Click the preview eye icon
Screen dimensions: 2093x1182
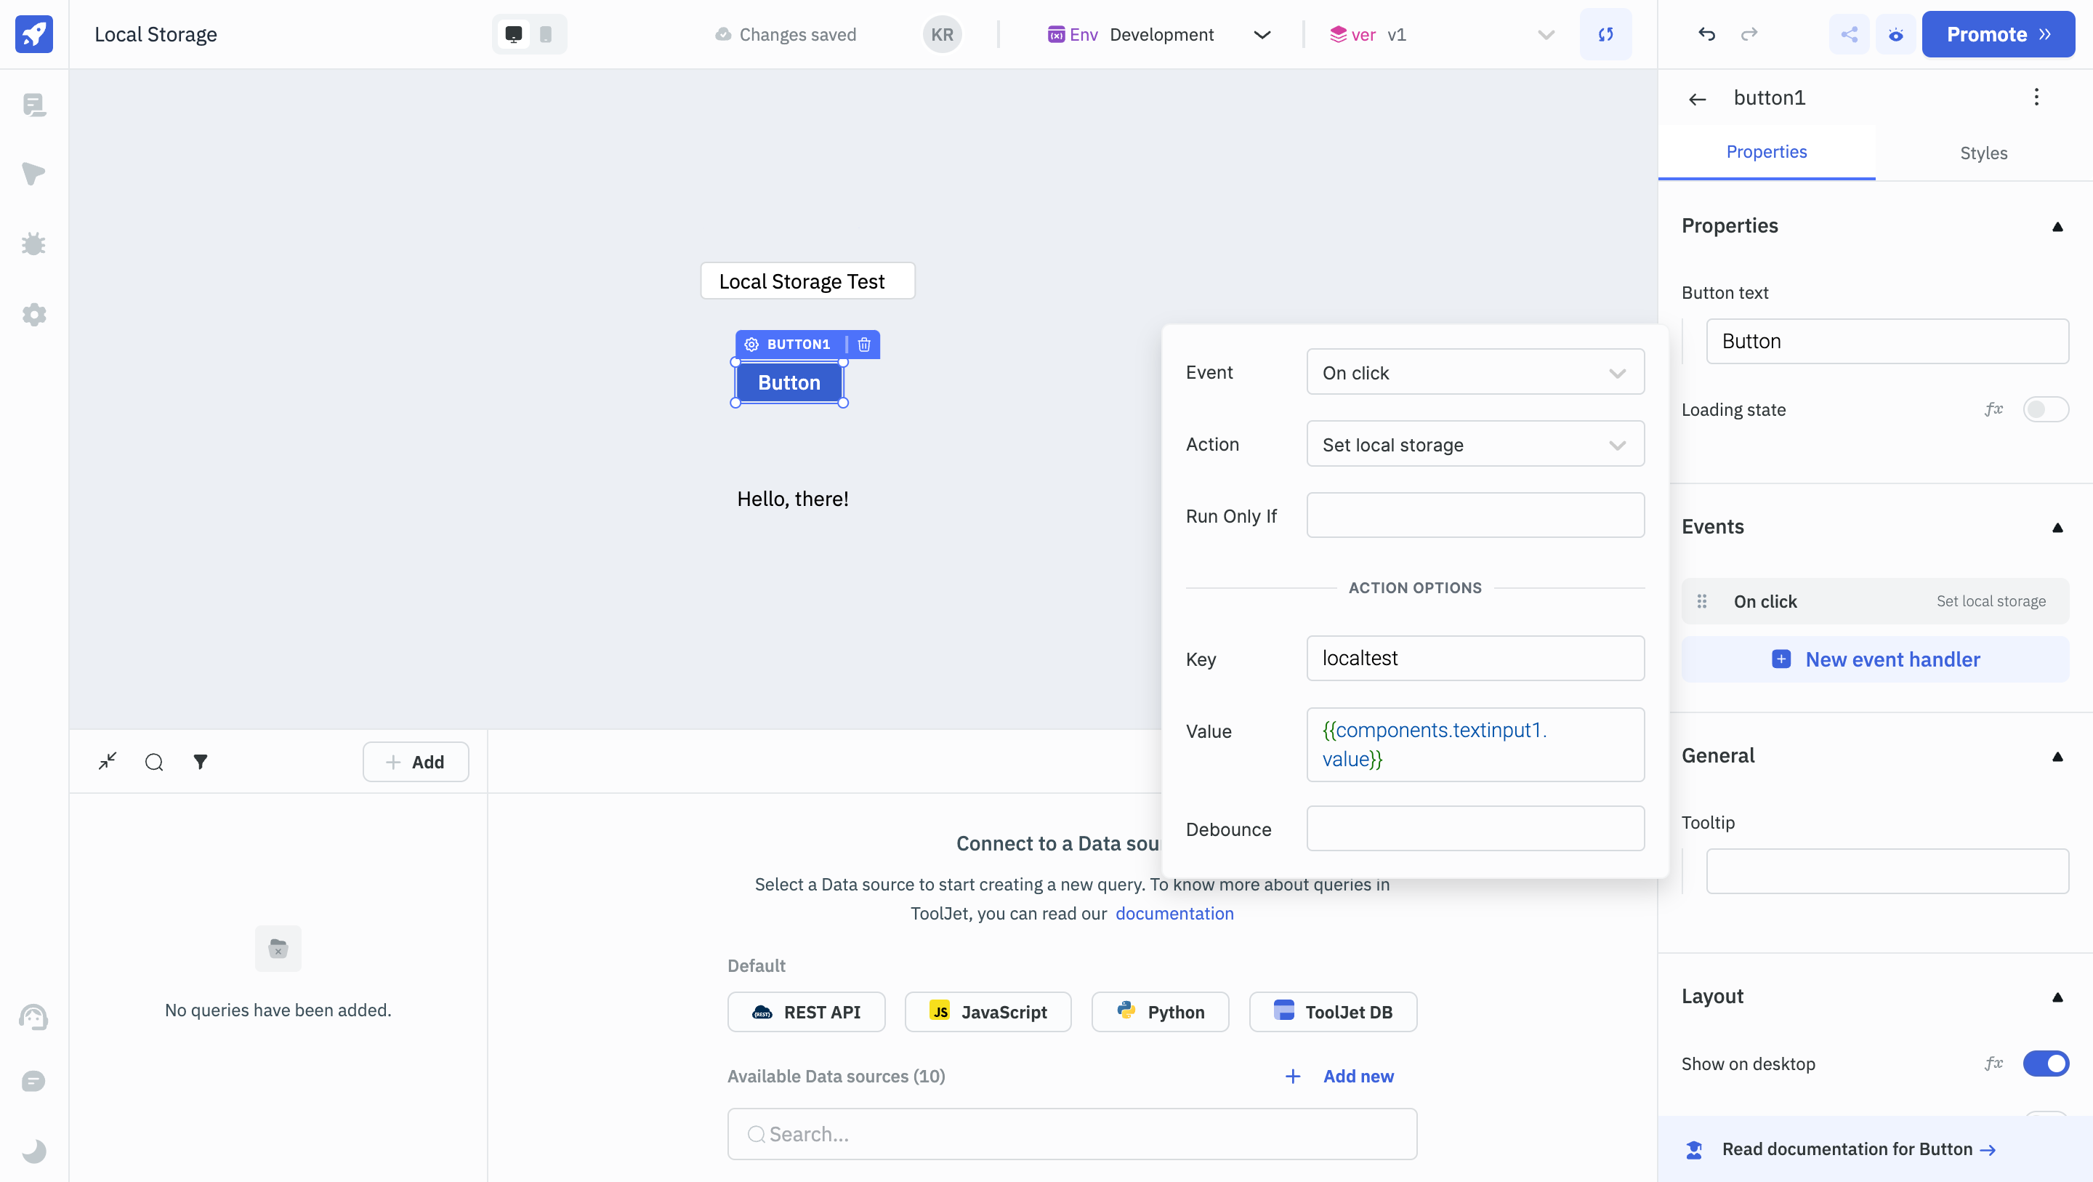[x=1895, y=34]
